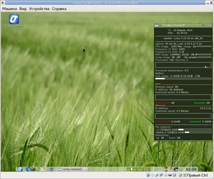This screenshot has height=179, width=214.
Task: Switch to the second workspace in the pager
Action: [x=135, y=169]
